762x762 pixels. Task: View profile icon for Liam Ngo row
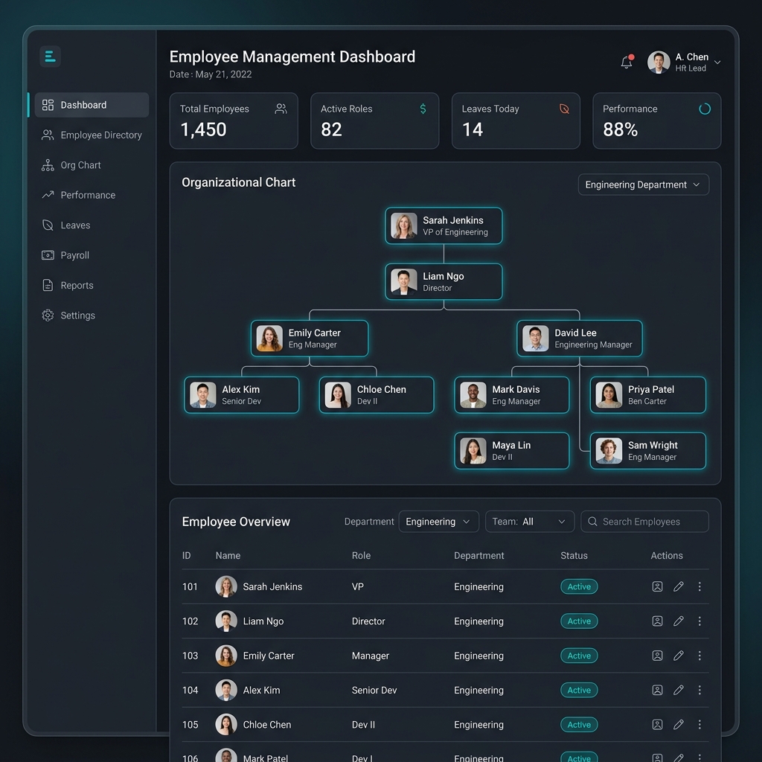point(657,621)
